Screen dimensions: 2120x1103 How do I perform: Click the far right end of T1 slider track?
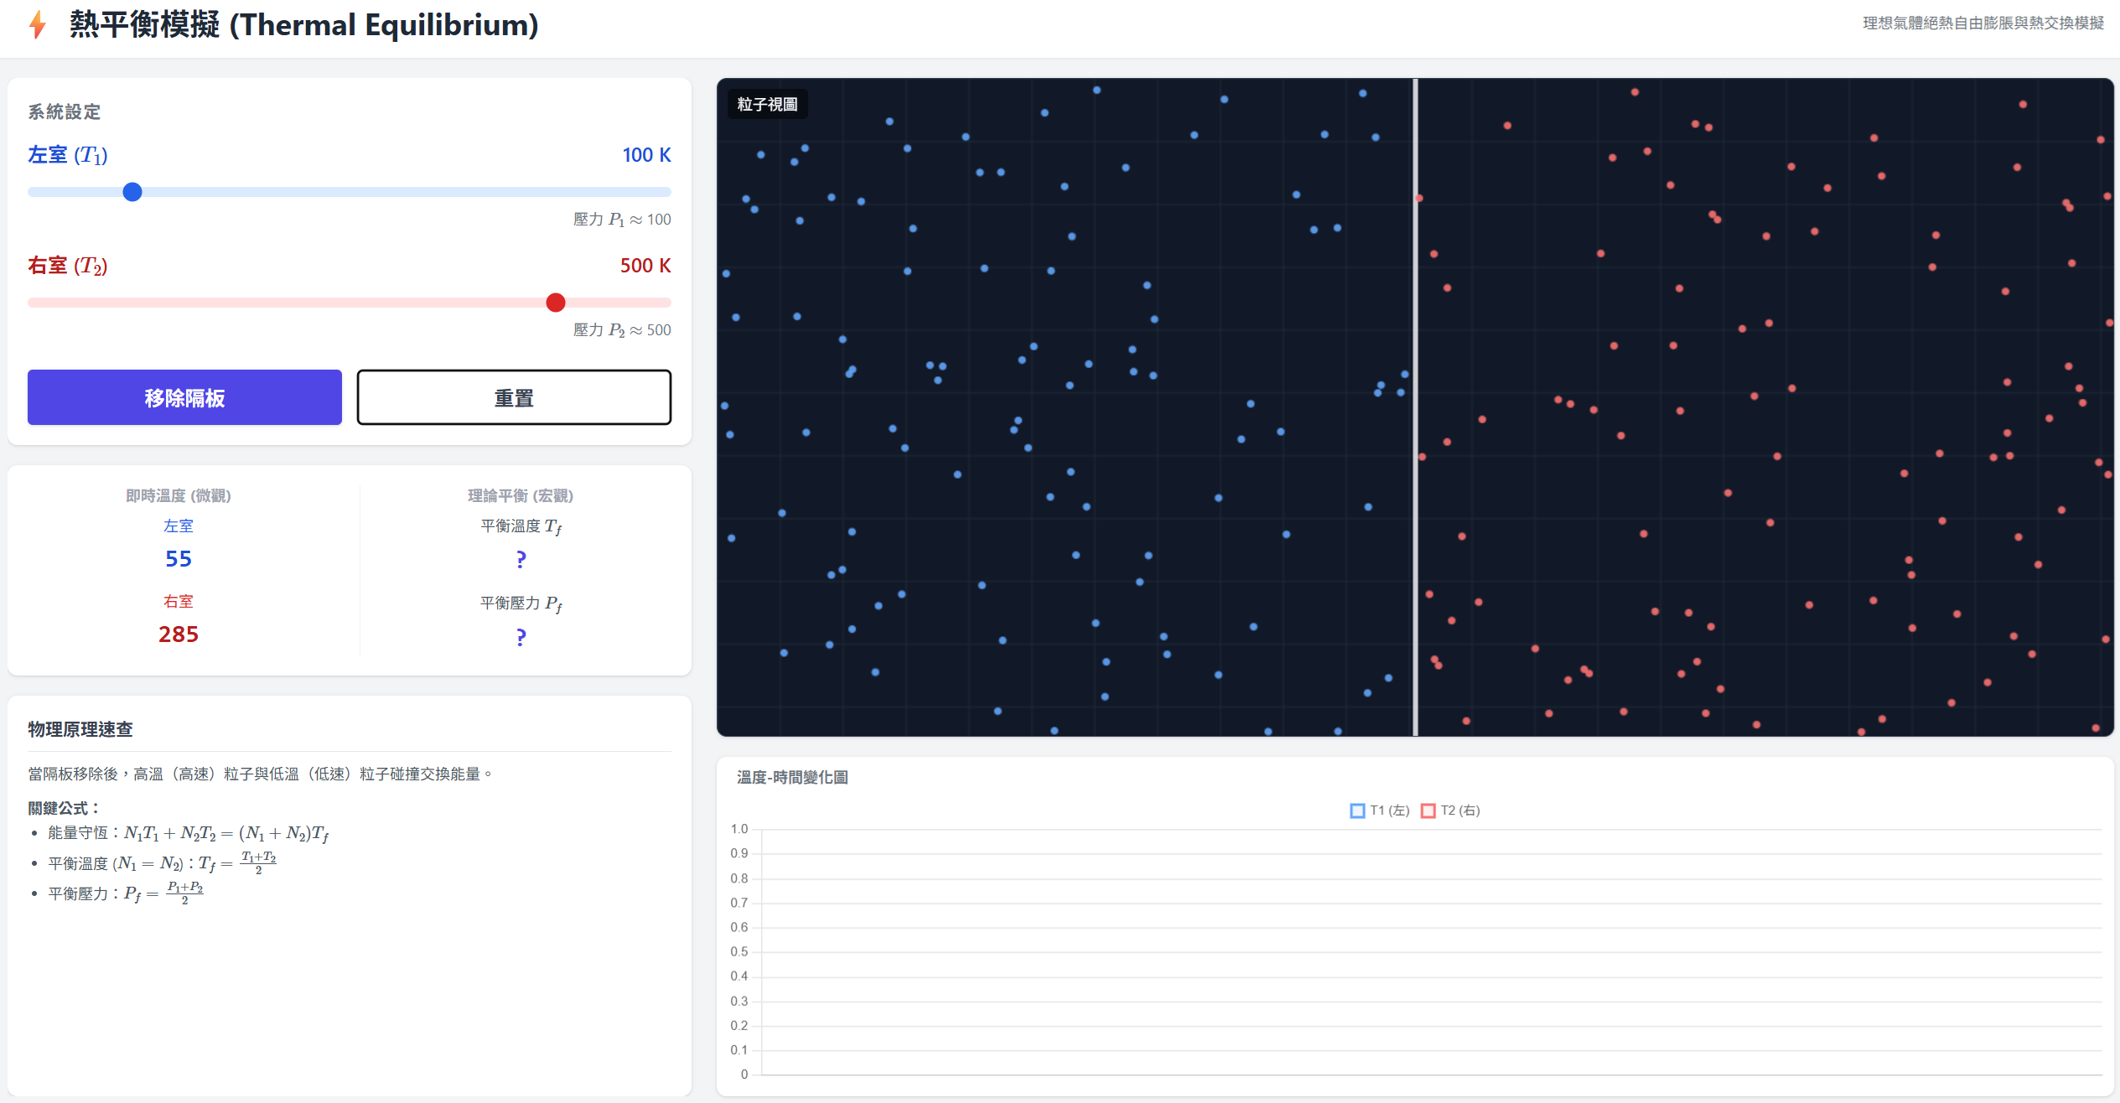pyautogui.click(x=667, y=192)
